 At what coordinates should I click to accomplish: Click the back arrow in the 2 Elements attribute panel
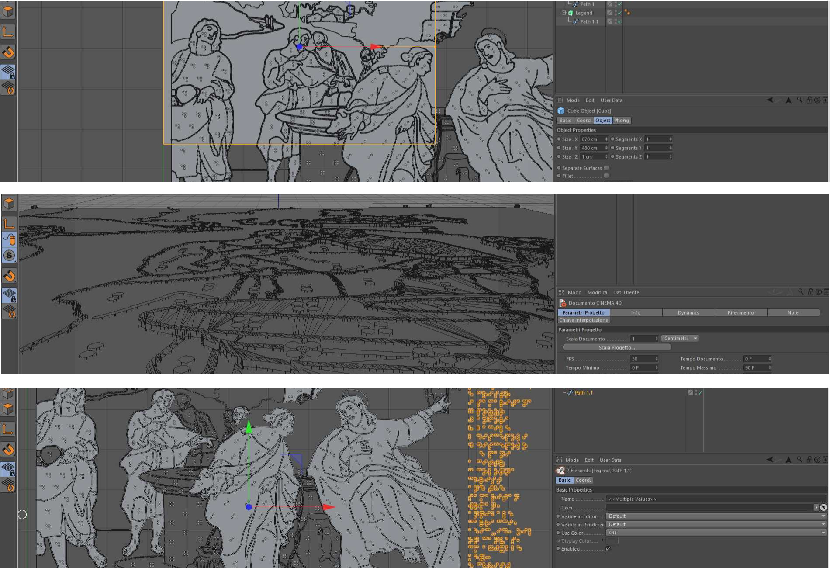(770, 460)
